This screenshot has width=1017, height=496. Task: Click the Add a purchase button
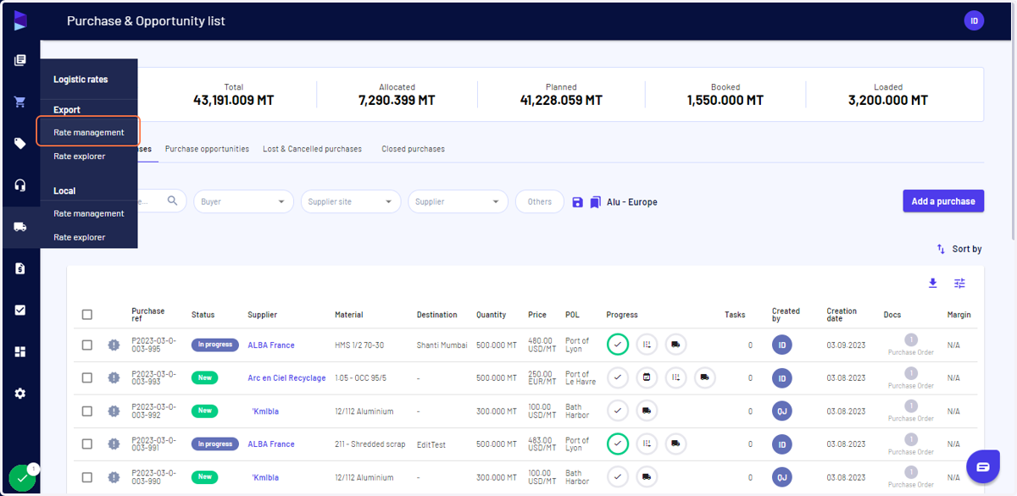(943, 201)
